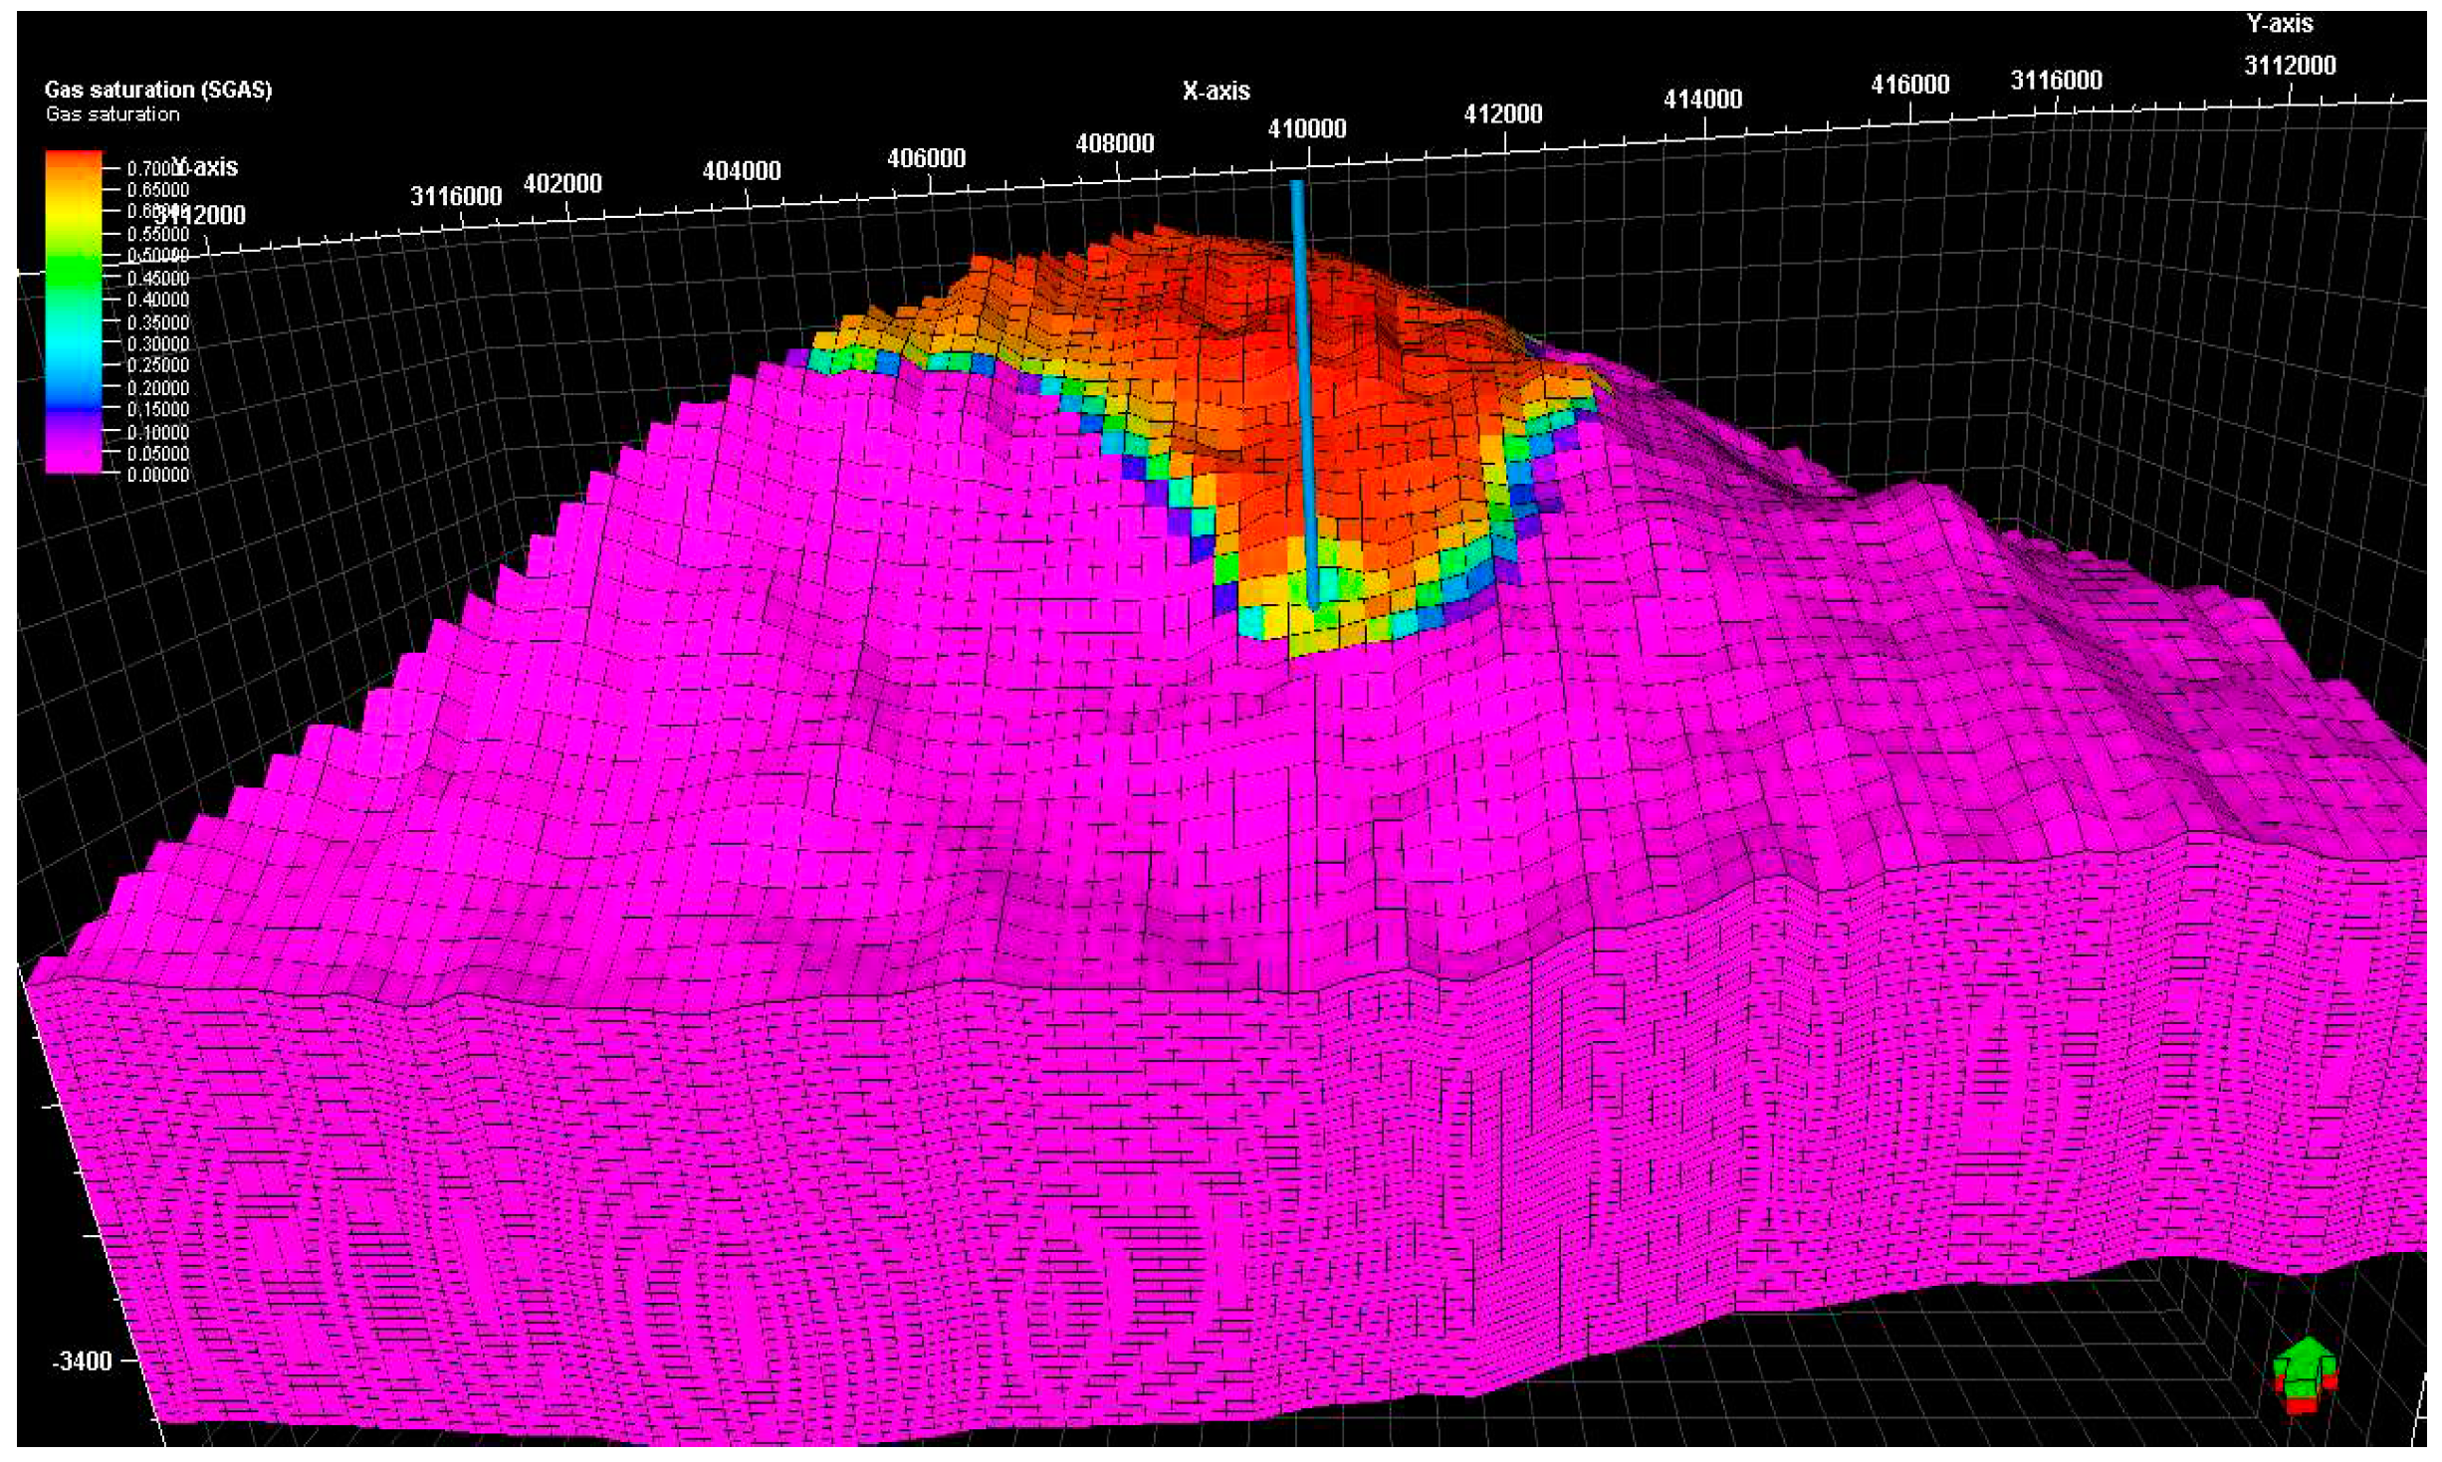Collapse the colorbar tick value list
Image resolution: width=2442 pixels, height=1462 pixels.
pyautogui.click(x=159, y=318)
